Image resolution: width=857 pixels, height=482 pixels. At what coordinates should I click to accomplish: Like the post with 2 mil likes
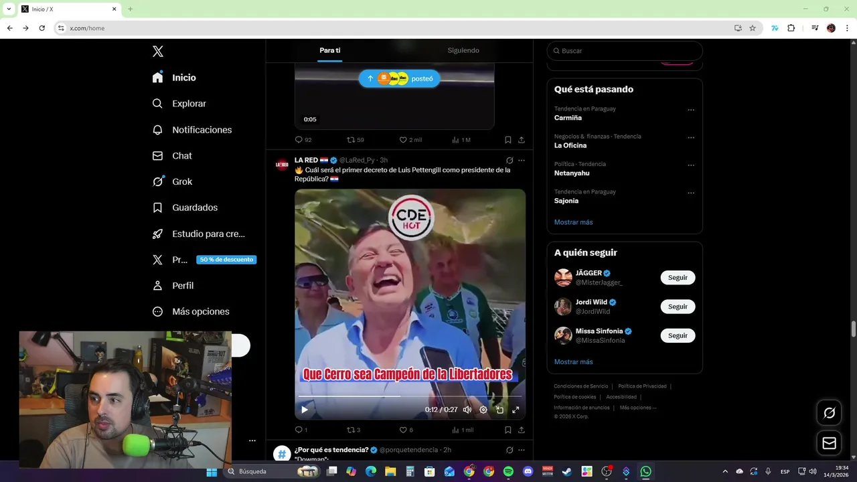(x=410, y=140)
